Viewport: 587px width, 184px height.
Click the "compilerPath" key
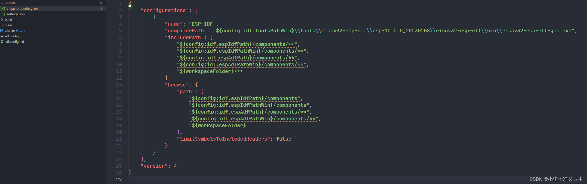(x=186, y=31)
